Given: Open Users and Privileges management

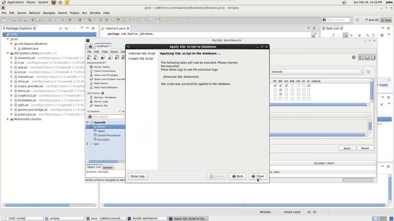Looking at the screenshot, I should click(106, 75).
